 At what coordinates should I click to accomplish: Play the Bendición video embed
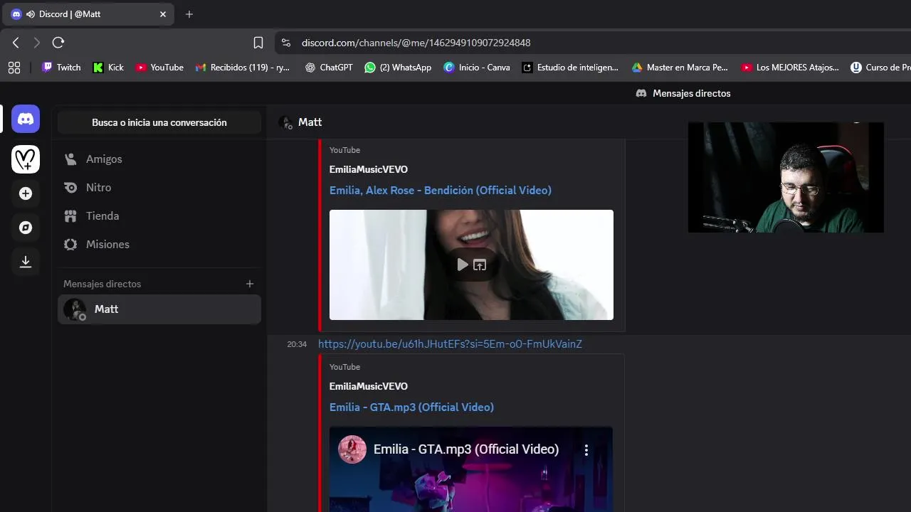tap(463, 265)
